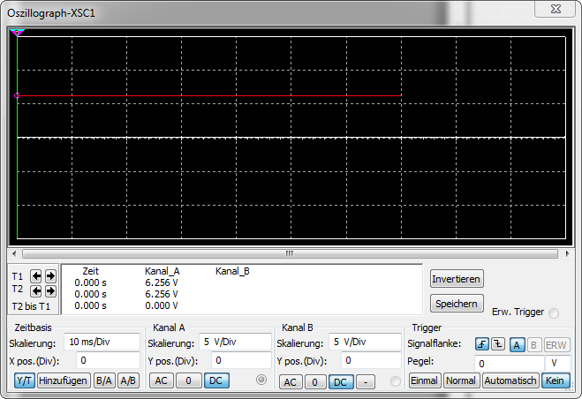This screenshot has width=582, height=399.
Task: Set Kanal A coupling to AC
Action: [x=161, y=380]
